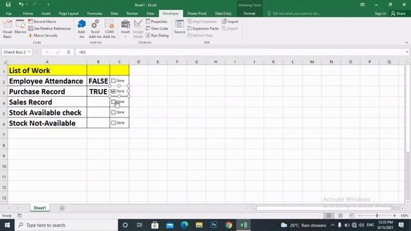
Task: Click macro recording status bar icon
Action: point(20,216)
